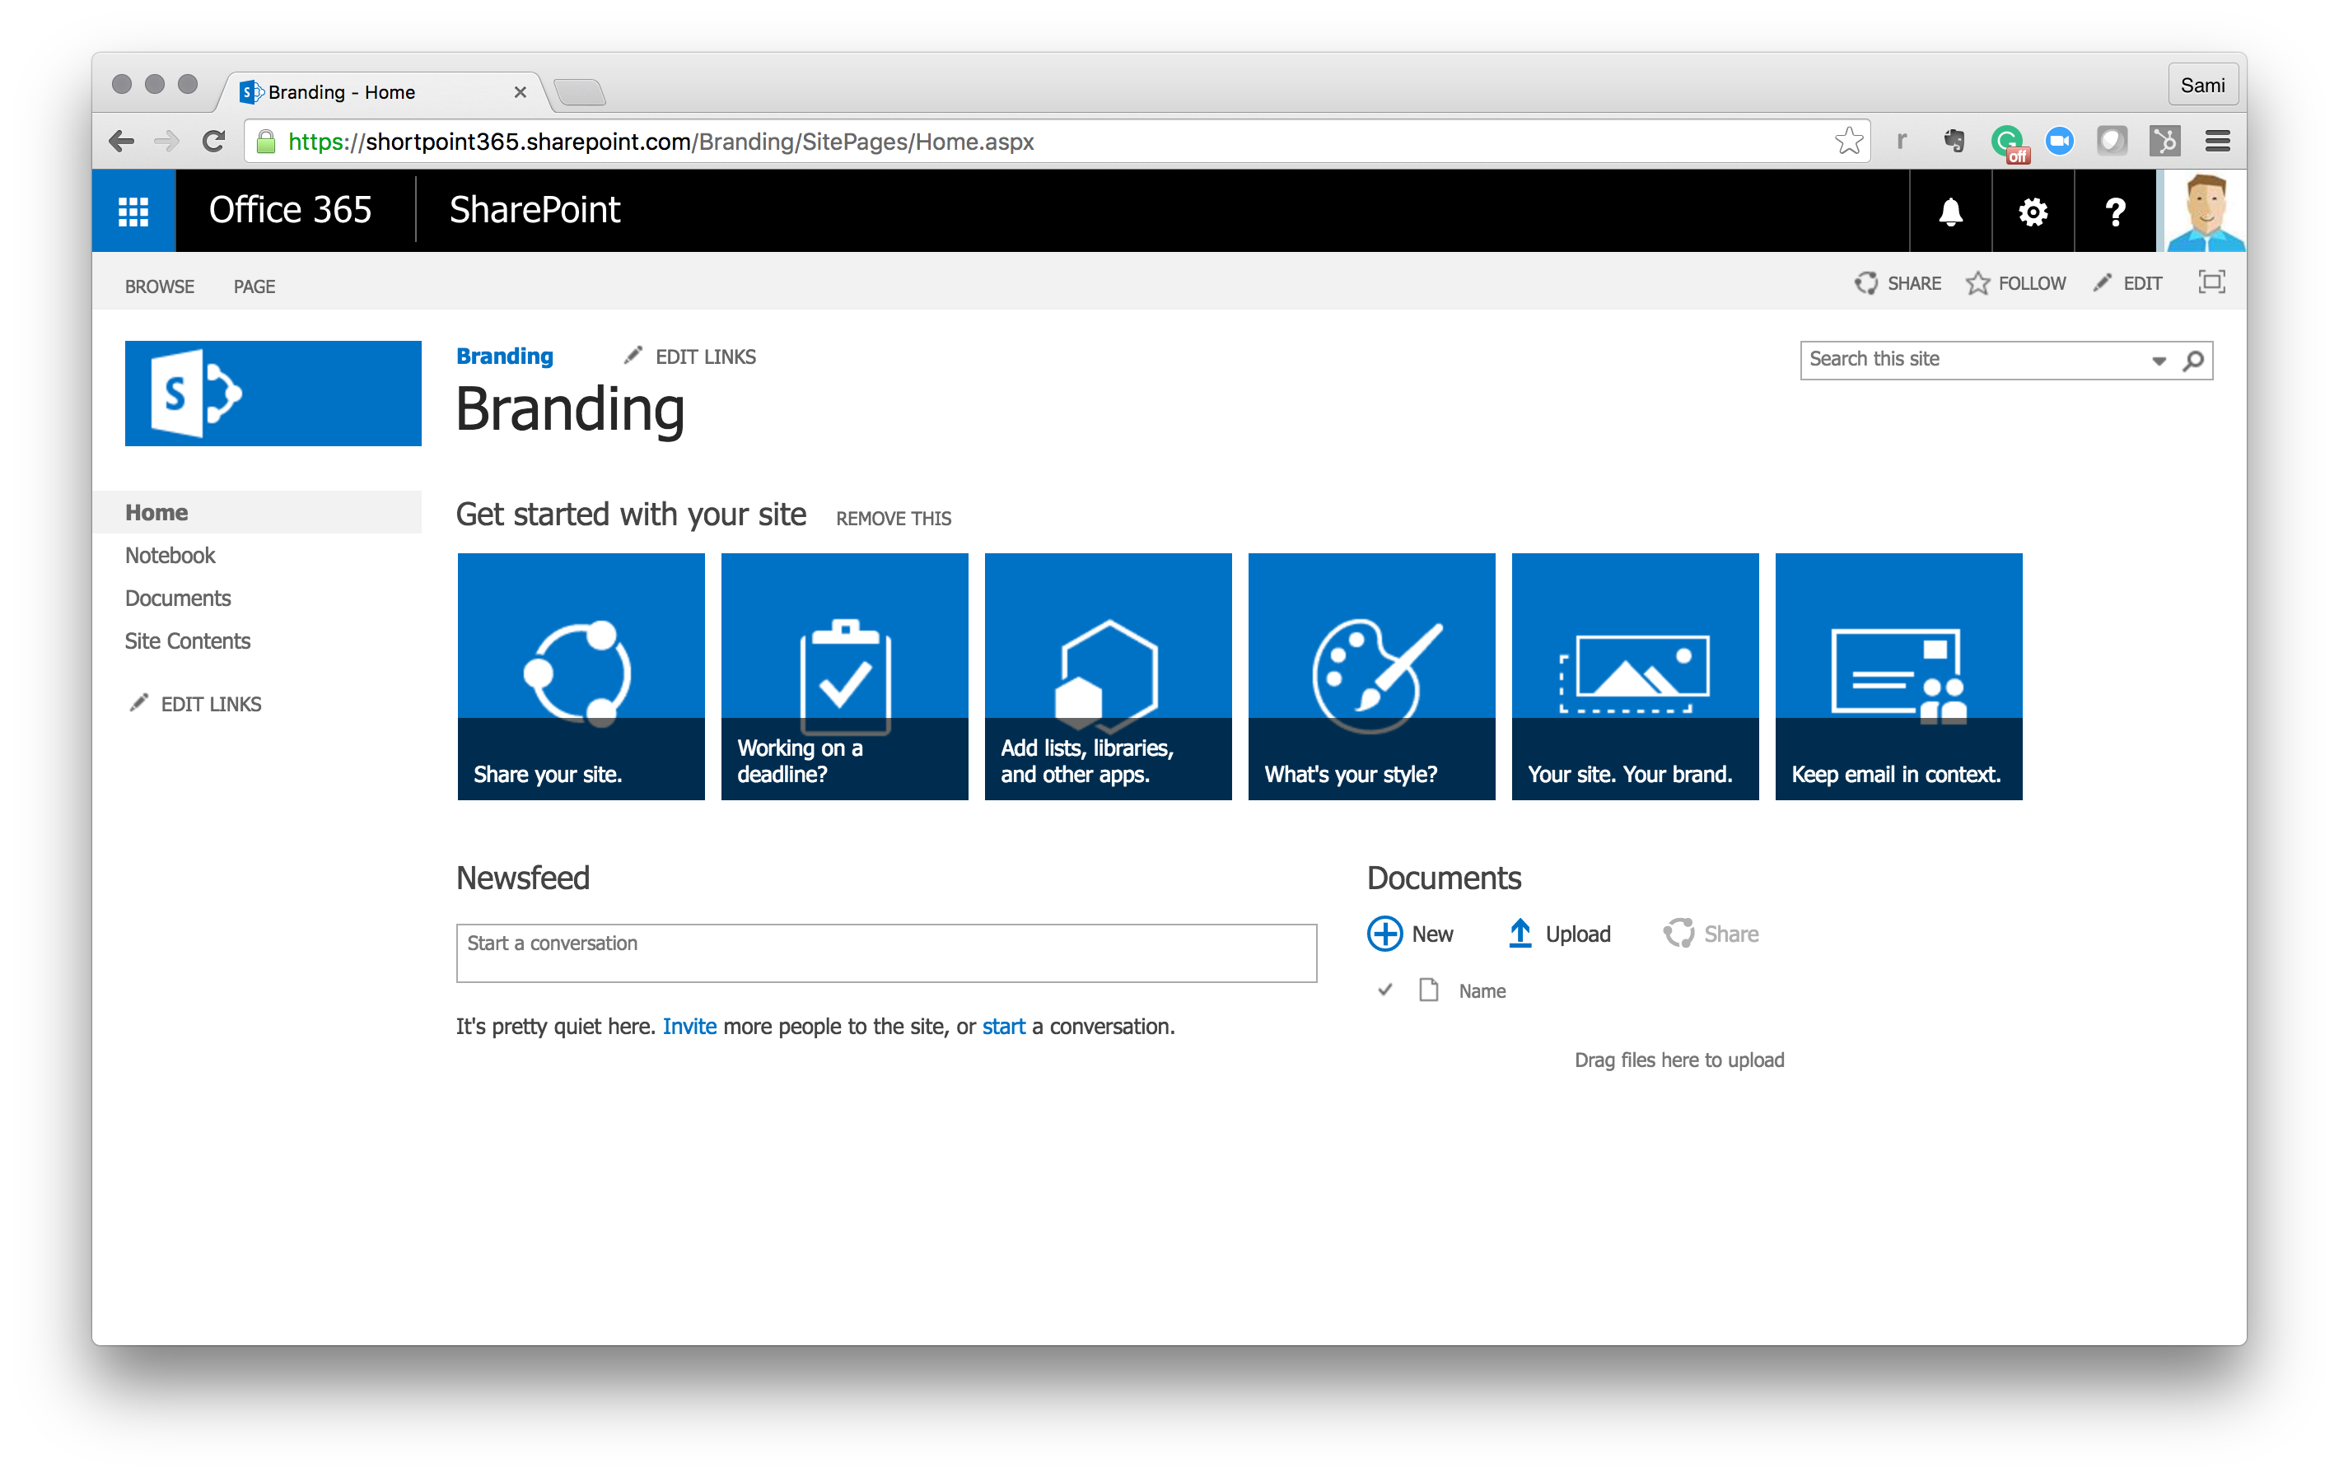Viewport: 2339px width, 1477px height.
Task: Open the Add lists, libraries tile
Action: pos(1108,677)
